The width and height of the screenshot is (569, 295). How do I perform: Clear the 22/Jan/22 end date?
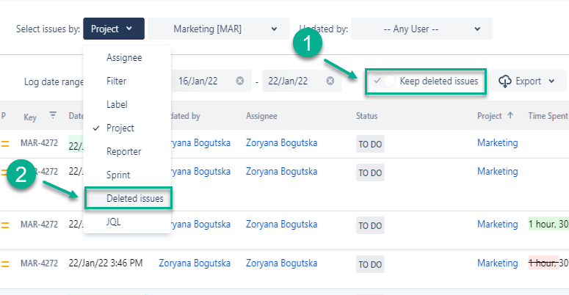pyautogui.click(x=330, y=81)
